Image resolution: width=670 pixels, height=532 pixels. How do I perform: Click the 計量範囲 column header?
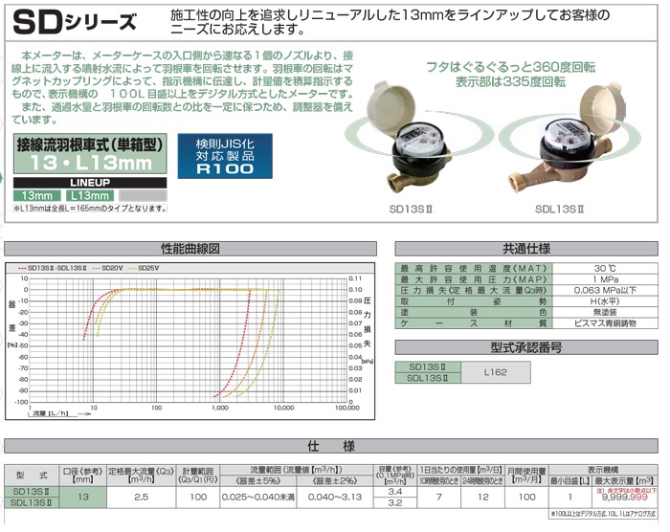197,476
